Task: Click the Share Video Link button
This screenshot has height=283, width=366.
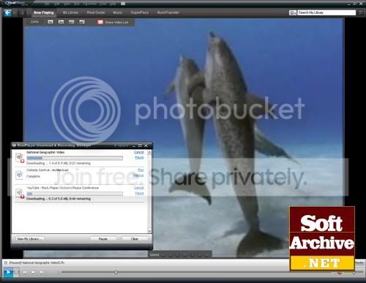Action: [x=113, y=22]
